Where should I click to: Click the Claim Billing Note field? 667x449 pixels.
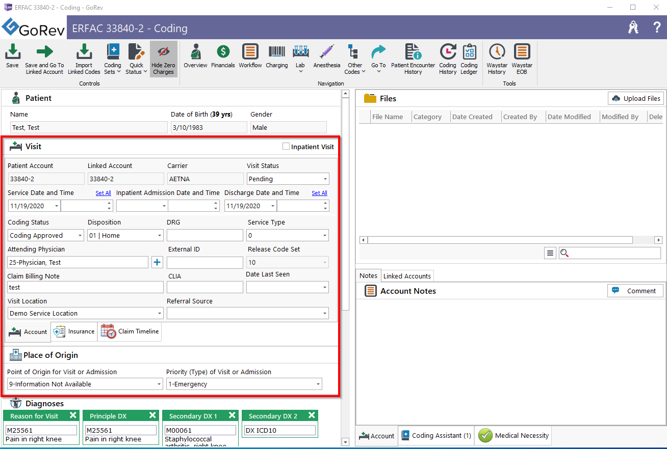tap(86, 287)
